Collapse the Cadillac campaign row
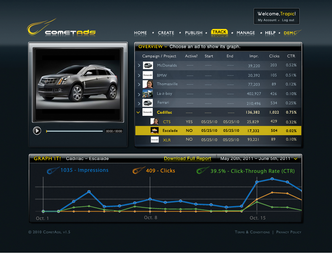Viewport: 332px width, 253px height. click(x=138, y=112)
